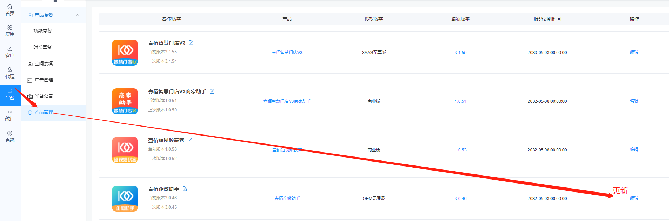Open the 壹佰智慧门店V3商家助手 product link
The image size is (669, 221).
[287, 101]
